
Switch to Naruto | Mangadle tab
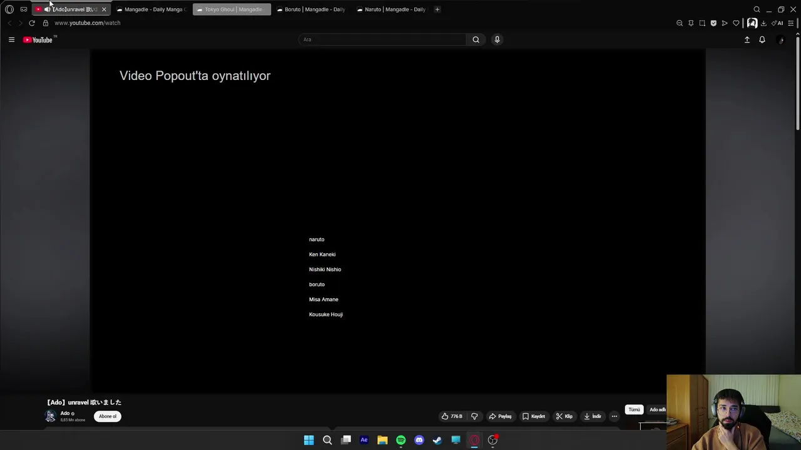pos(391,9)
